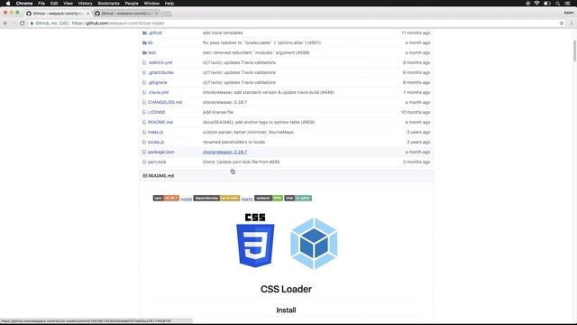
Task: Open README.md in the file list
Action: click(x=160, y=123)
